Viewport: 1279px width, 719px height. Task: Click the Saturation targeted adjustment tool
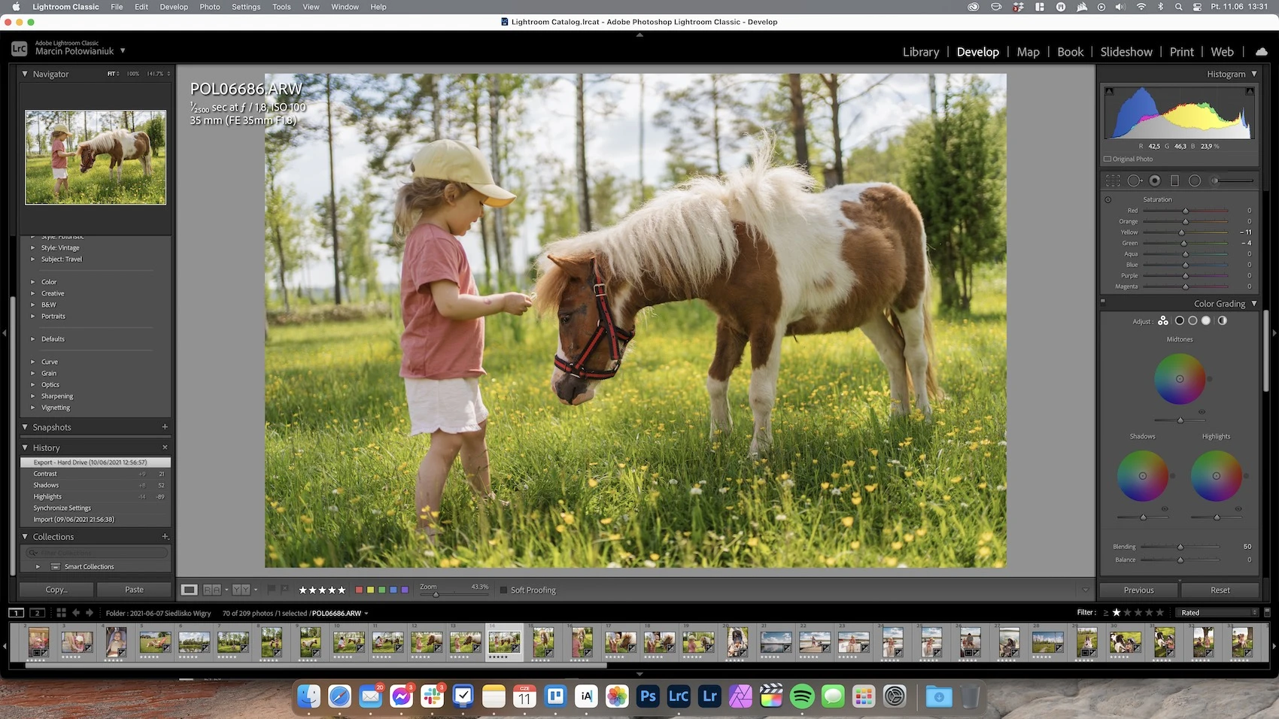tap(1107, 199)
